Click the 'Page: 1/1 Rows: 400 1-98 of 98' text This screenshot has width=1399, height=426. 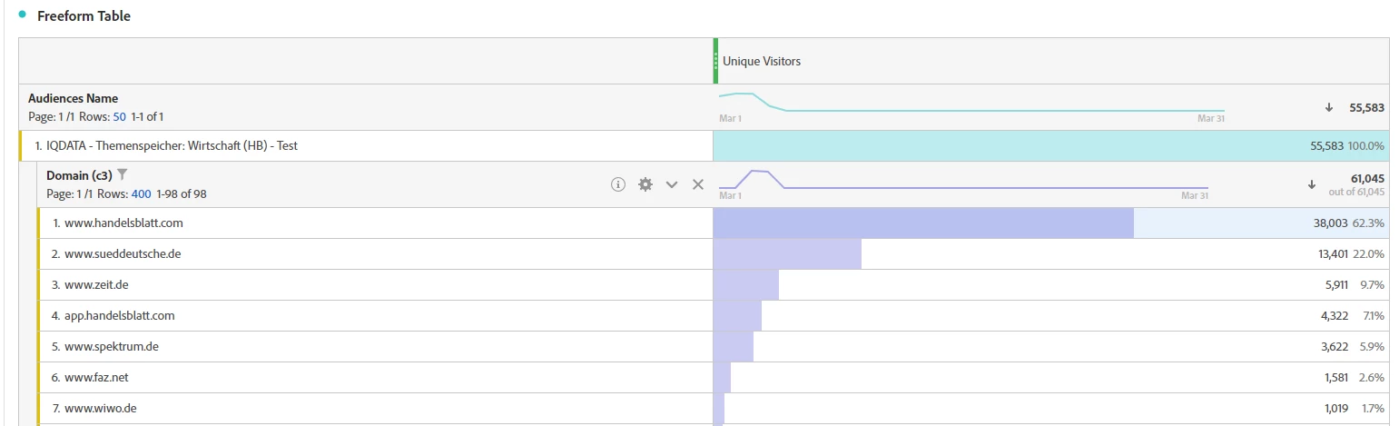[127, 193]
